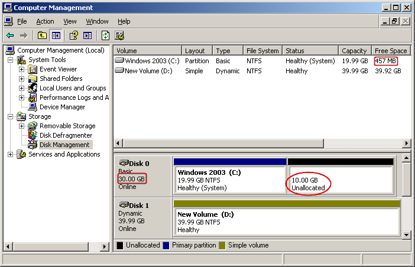Expand the Event Viewer node
415x267 pixels.
(21, 70)
